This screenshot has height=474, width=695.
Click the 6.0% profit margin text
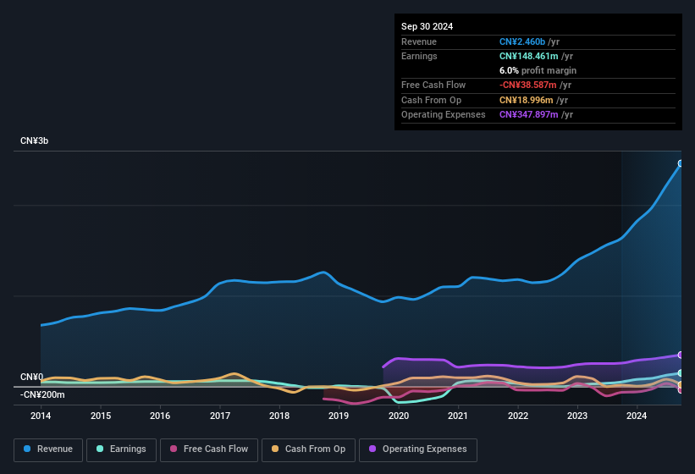538,70
